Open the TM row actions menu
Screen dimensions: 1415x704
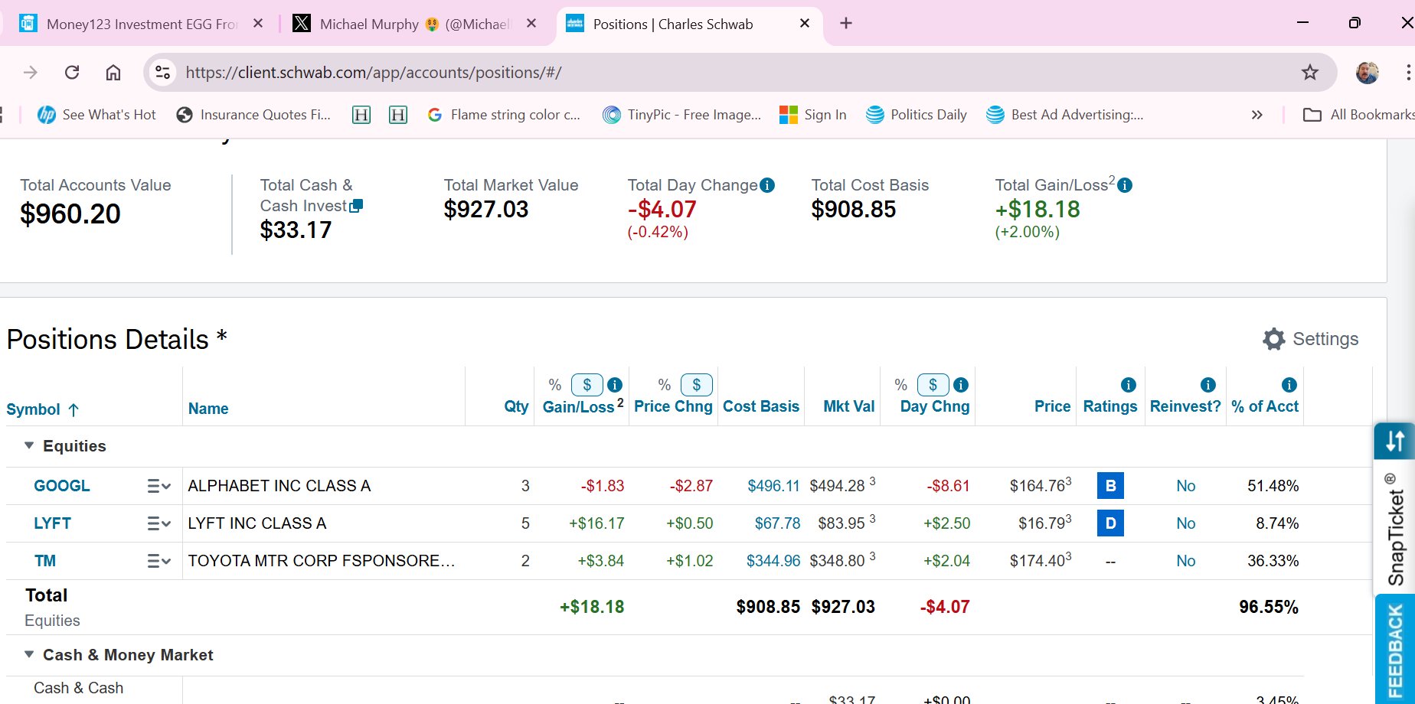[158, 561]
